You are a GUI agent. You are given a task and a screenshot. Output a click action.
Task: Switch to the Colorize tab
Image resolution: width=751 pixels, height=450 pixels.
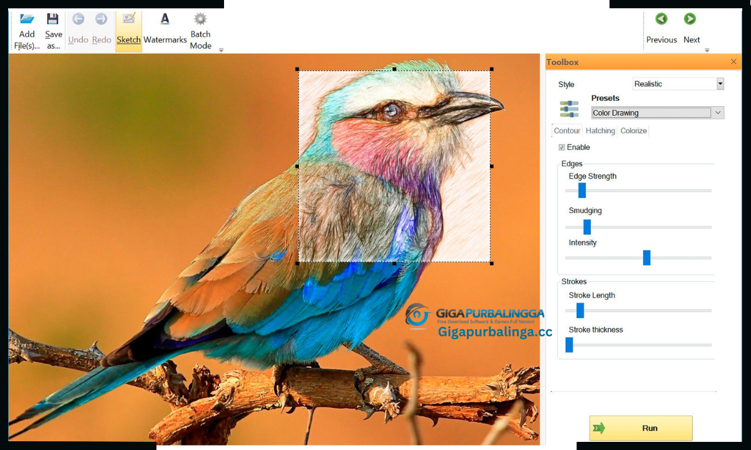[633, 131]
